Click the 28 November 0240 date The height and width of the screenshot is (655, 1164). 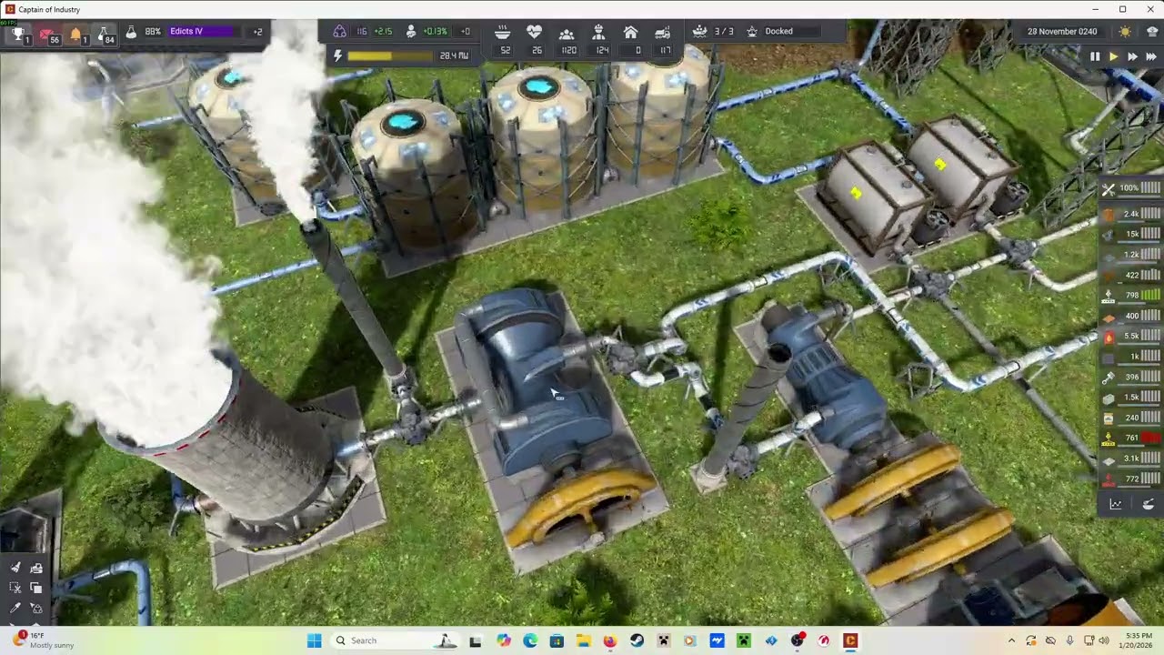tap(1062, 31)
